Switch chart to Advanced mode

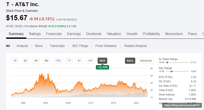146,61
